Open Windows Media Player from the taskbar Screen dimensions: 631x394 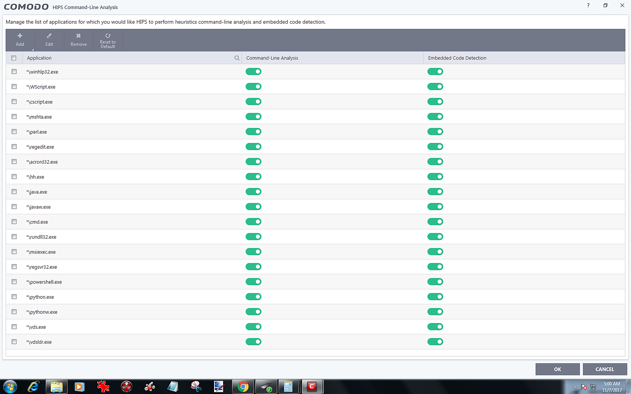(80, 386)
